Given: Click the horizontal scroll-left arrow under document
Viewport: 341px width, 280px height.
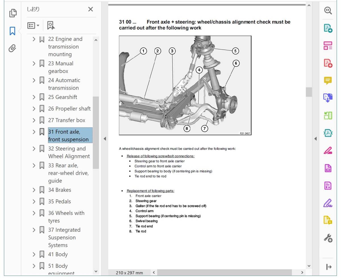Looking at the screenshot, I should 154,273.
